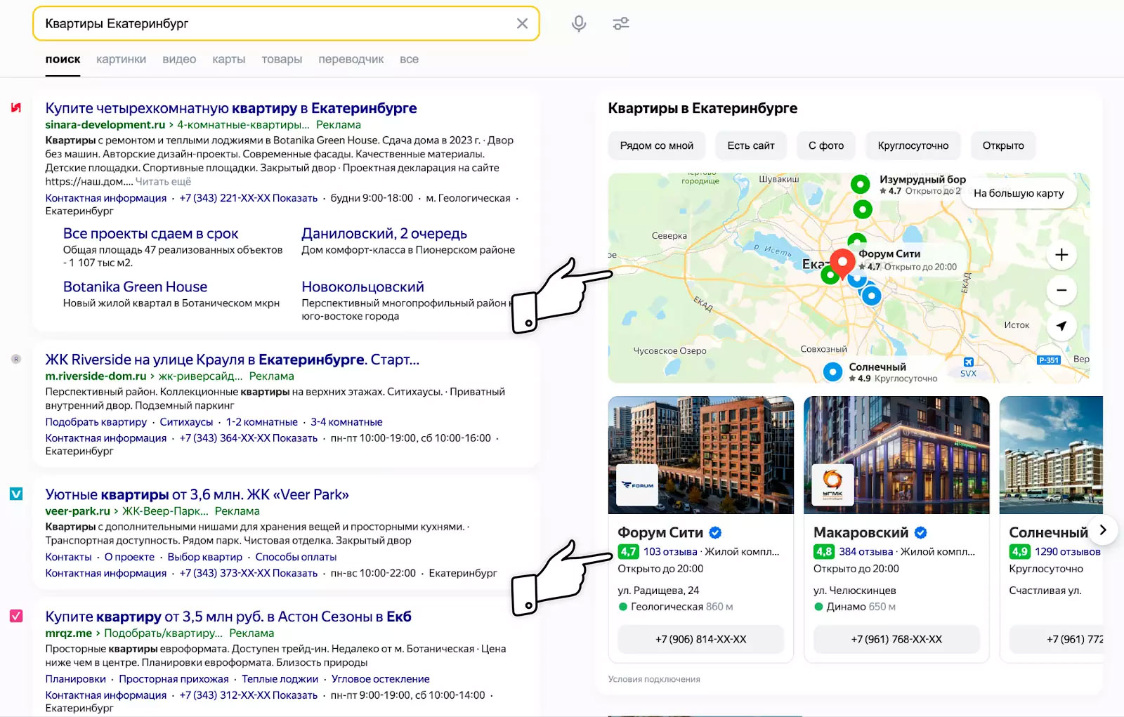This screenshot has height=717, width=1124.
Task: Open Макаровский building photo
Action: click(896, 455)
